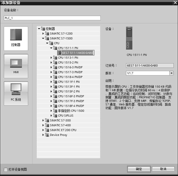Viewport: 178px width, 176px height.
Task: Select the 非指定的 CPU 1500 row text
Action: [x=71, y=111]
